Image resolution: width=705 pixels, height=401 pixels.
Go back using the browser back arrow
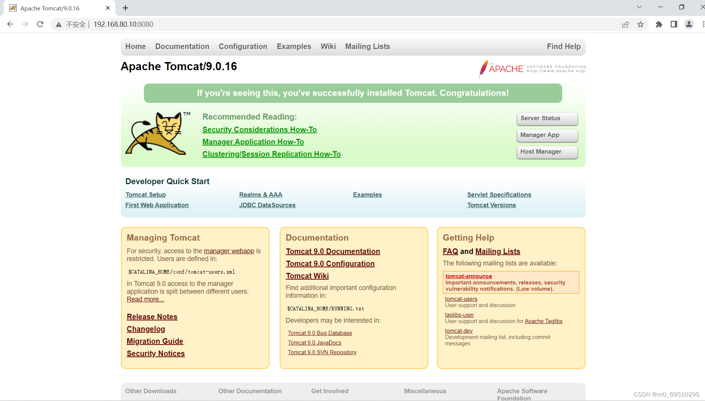point(10,24)
